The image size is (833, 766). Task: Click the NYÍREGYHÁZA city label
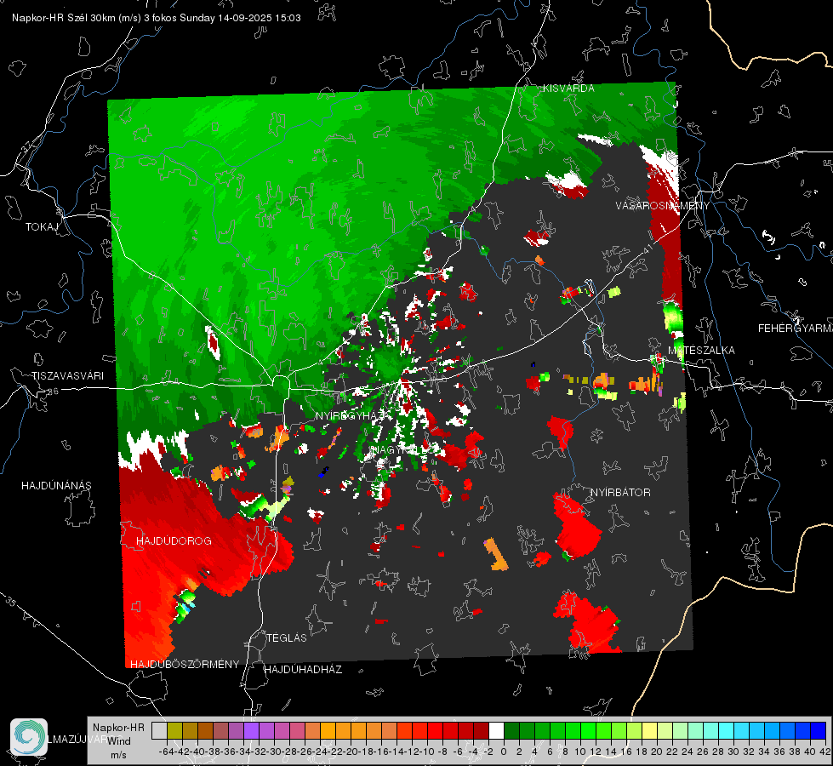pyautogui.click(x=352, y=415)
